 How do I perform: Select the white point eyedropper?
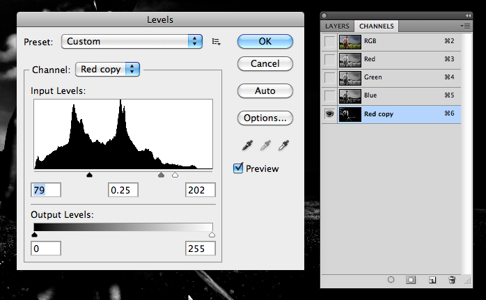283,145
